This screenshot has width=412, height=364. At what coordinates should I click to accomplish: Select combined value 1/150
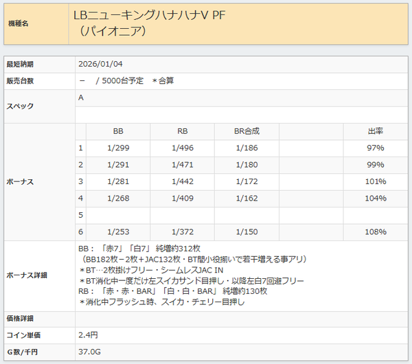point(247,232)
